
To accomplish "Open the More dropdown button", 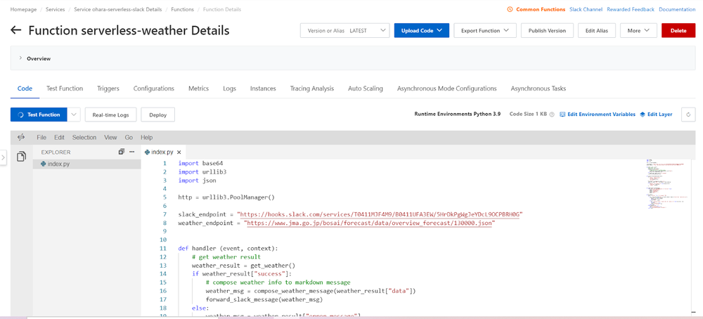I will tap(638, 31).
